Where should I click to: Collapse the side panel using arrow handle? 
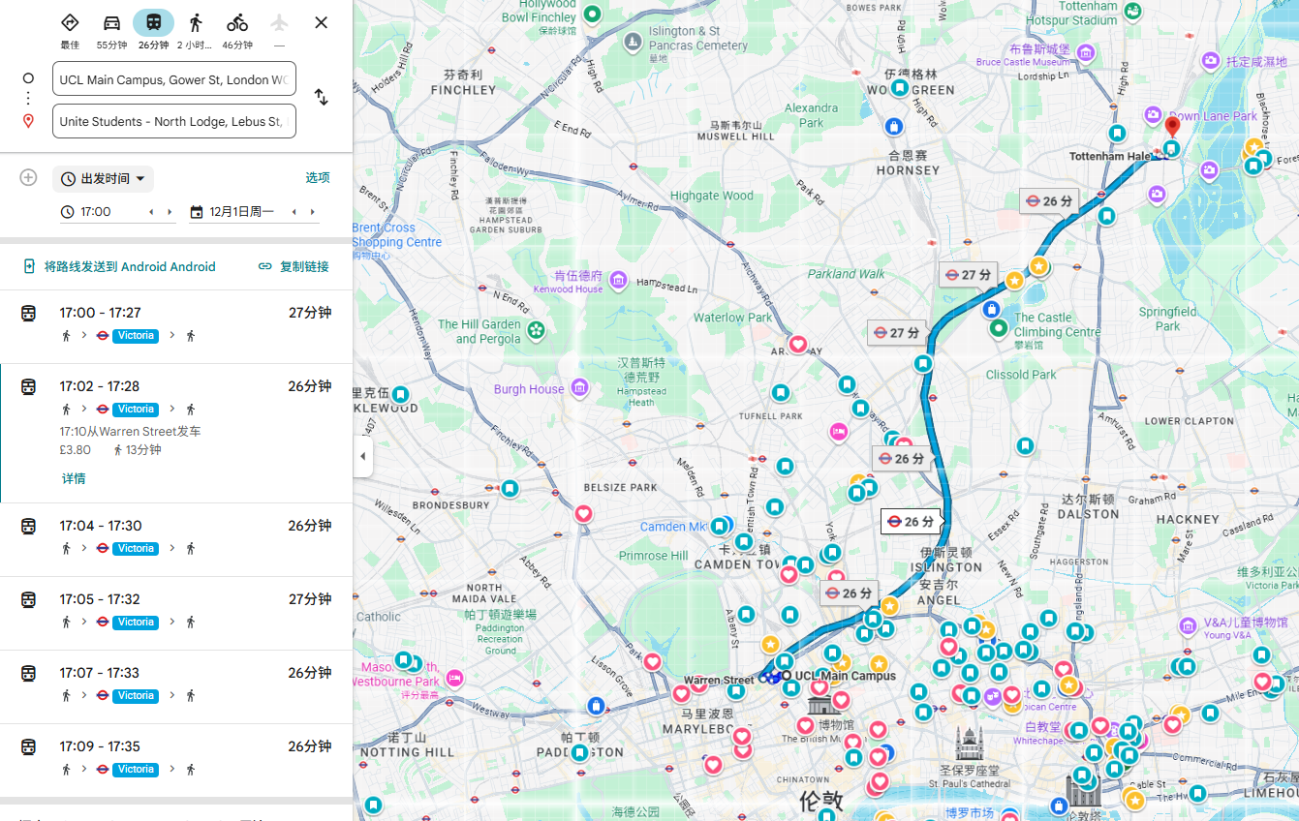click(363, 456)
